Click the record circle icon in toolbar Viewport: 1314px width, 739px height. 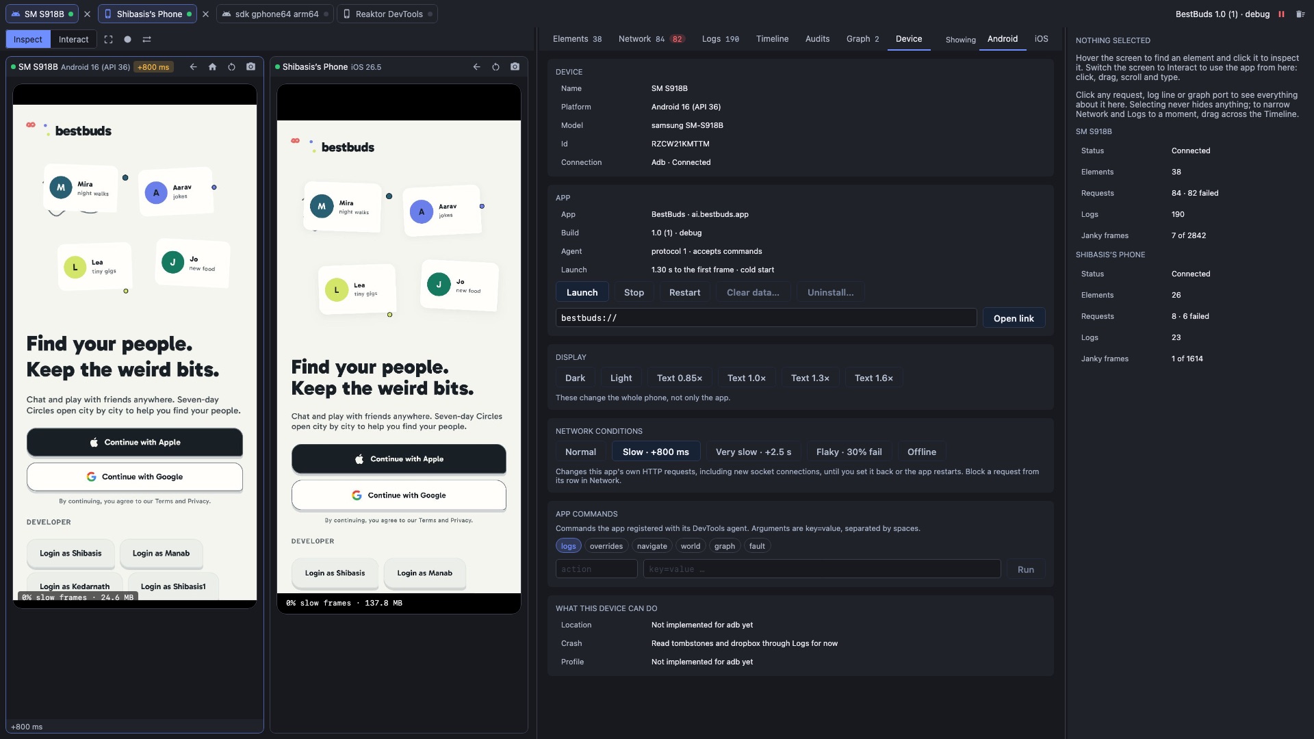coord(127,40)
